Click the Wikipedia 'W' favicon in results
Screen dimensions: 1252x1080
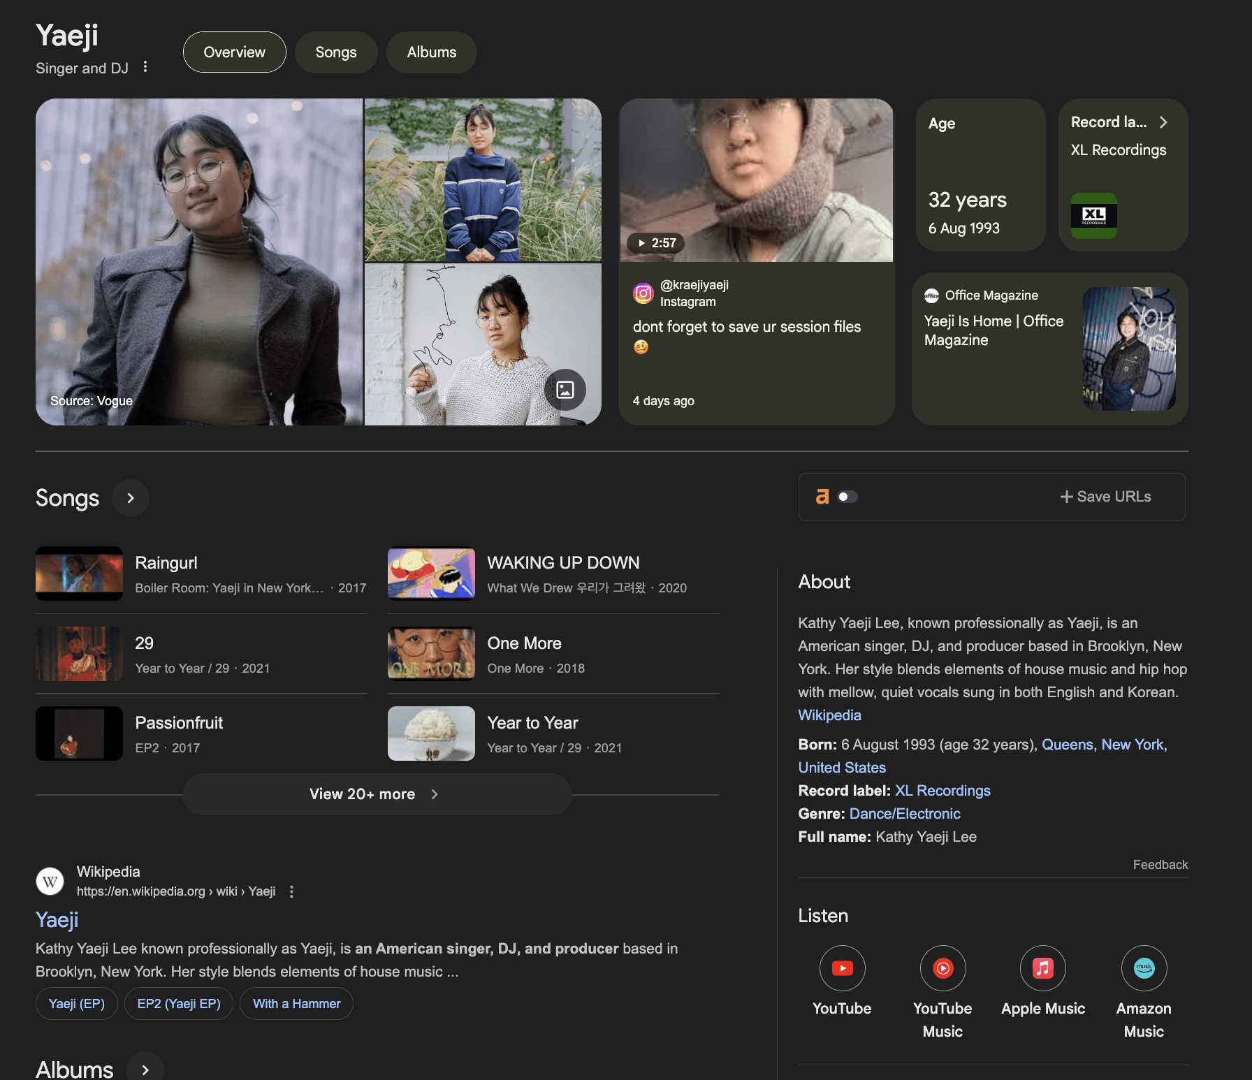[50, 882]
